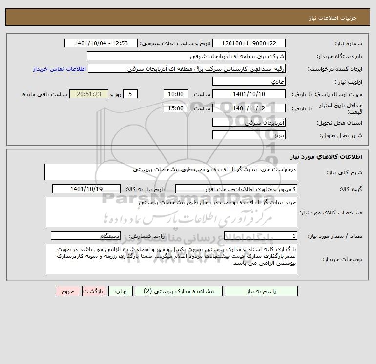Click the توضیحات خریدار label
The width and height of the screenshot is (376, 364).
(343, 259)
